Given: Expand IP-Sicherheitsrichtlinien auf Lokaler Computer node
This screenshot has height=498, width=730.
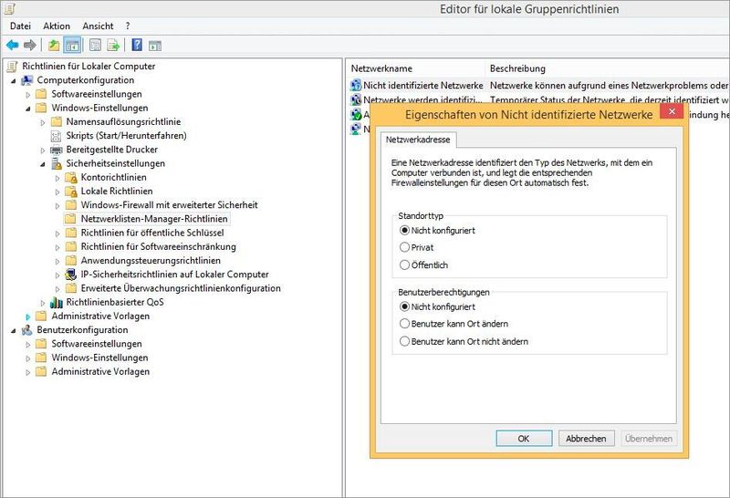Looking at the screenshot, I should (57, 275).
